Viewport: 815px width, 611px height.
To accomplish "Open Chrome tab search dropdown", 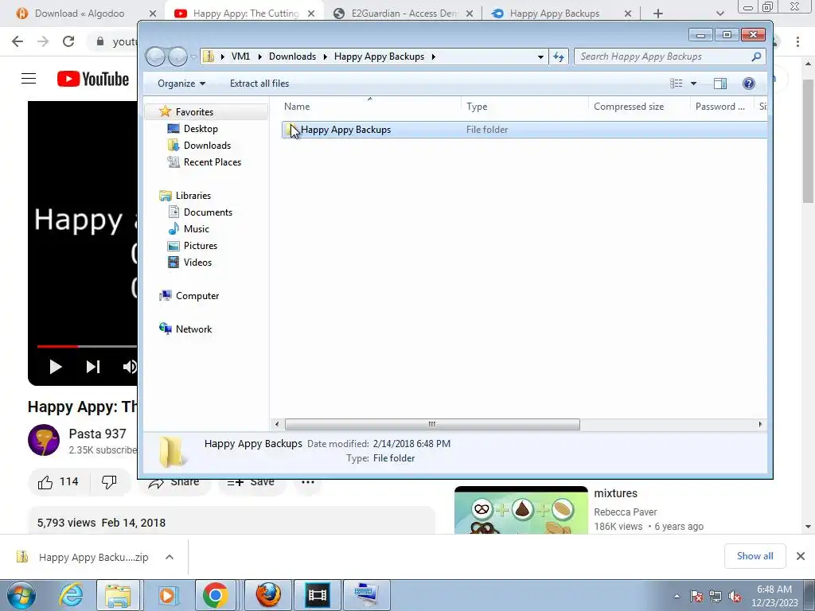I will click(x=719, y=14).
